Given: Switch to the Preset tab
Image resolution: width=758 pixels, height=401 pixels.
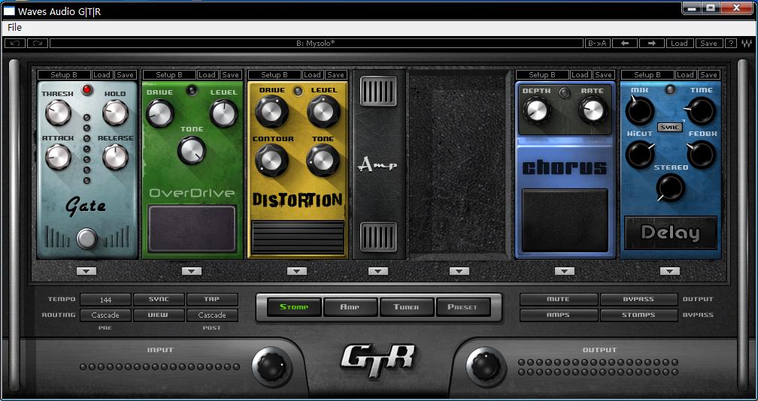Looking at the screenshot, I should (462, 307).
